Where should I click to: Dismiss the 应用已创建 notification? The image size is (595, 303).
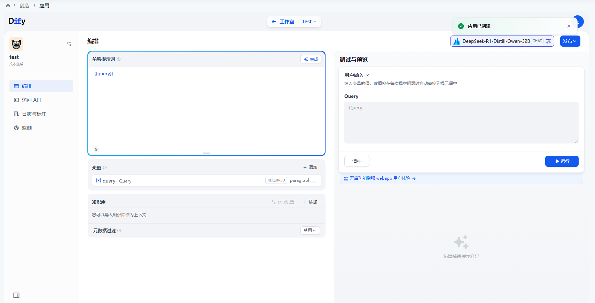[x=569, y=26]
